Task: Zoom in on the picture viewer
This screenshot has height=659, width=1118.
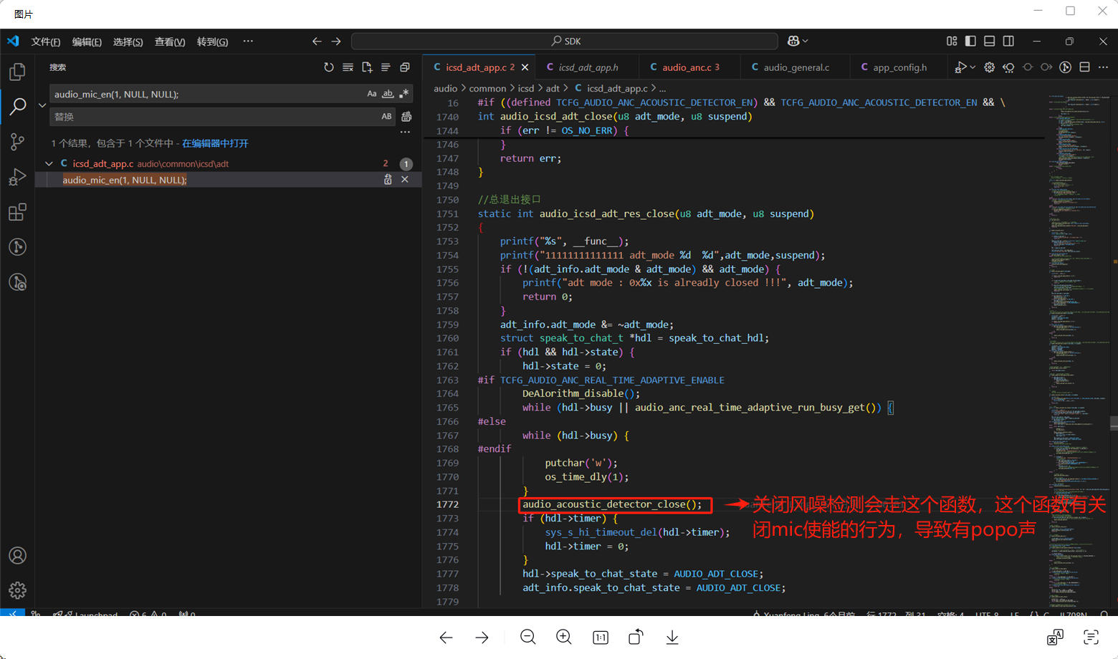Action: pos(564,637)
